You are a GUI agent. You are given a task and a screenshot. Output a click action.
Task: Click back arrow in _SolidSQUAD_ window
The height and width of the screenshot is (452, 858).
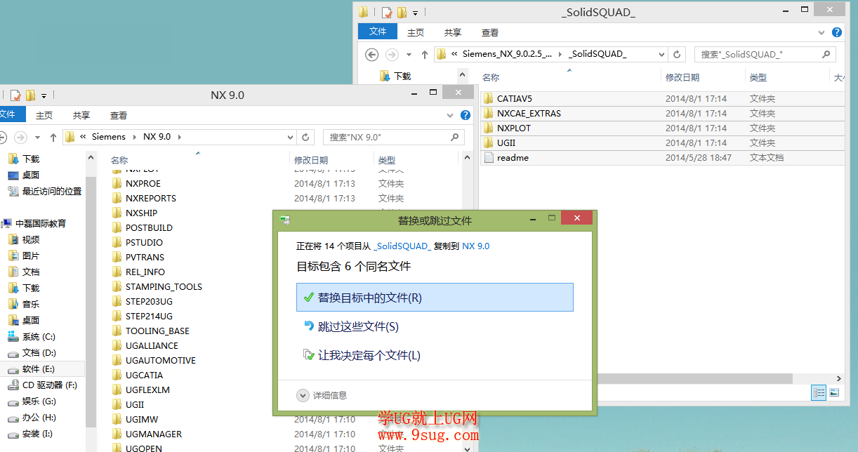[372, 55]
